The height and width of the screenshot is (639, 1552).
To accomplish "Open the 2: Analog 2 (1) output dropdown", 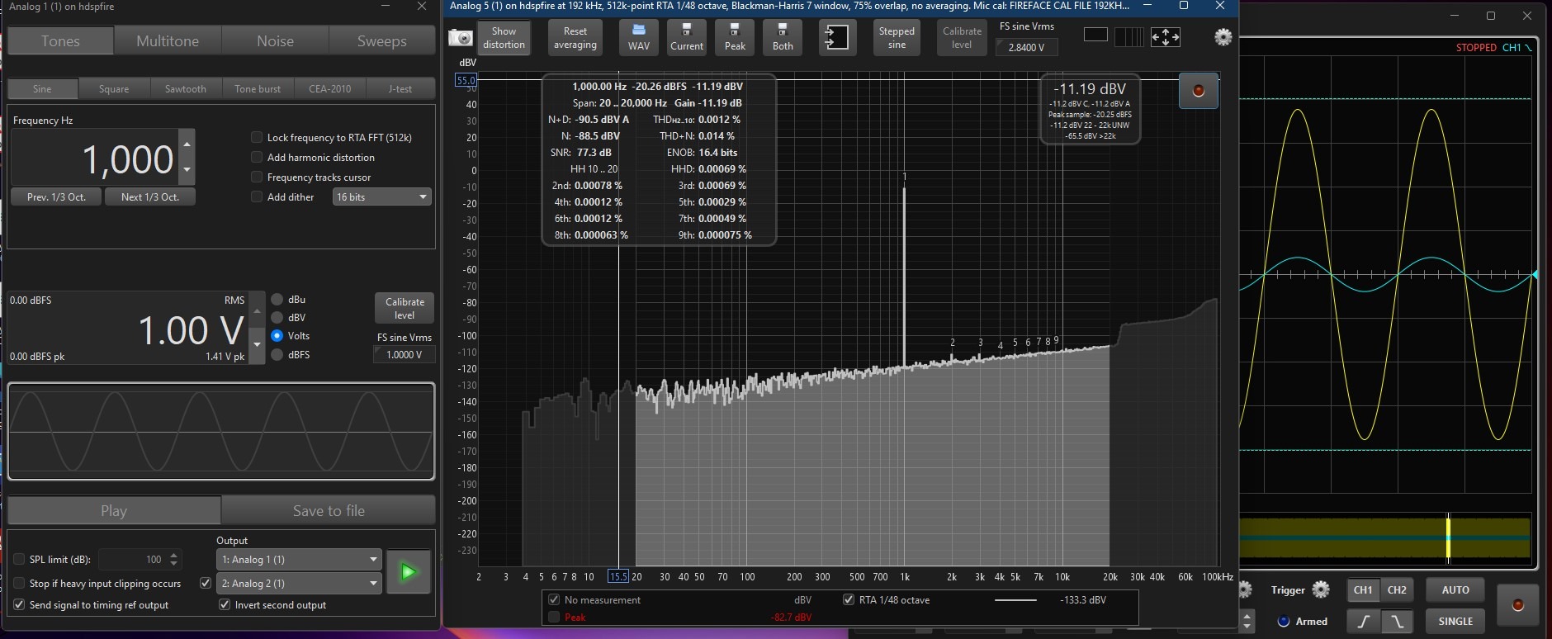I will pos(299,584).
